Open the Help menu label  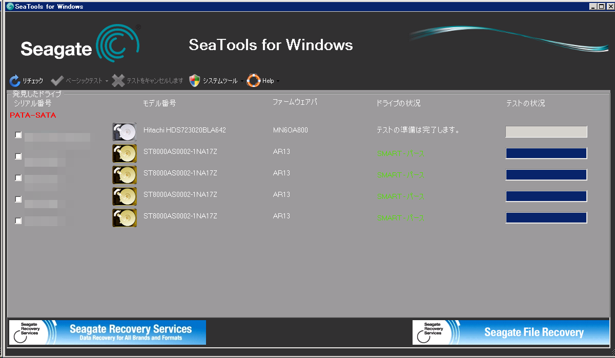[268, 81]
